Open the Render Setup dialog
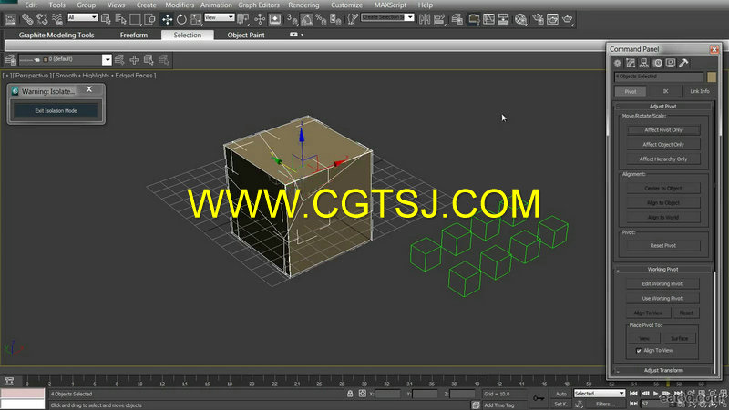729x410 pixels. tap(538, 19)
